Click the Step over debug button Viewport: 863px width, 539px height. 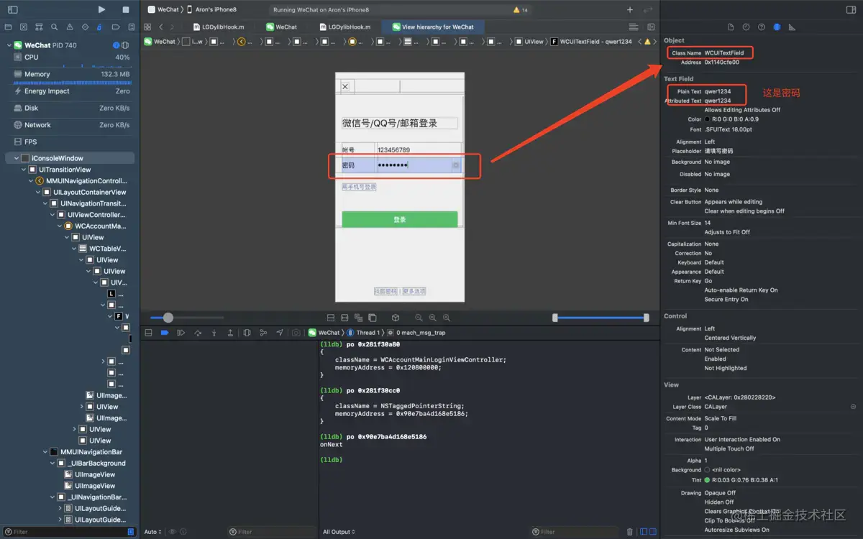click(198, 333)
